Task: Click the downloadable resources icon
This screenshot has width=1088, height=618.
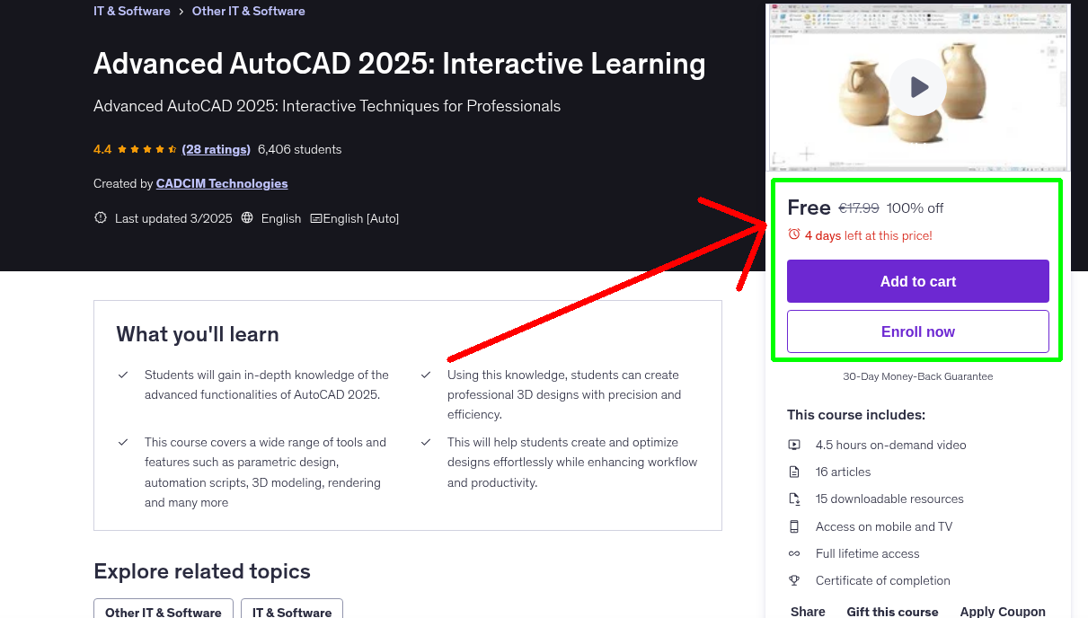Action: (794, 499)
